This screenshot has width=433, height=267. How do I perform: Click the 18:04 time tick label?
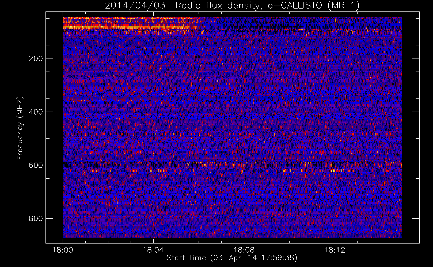153,250
